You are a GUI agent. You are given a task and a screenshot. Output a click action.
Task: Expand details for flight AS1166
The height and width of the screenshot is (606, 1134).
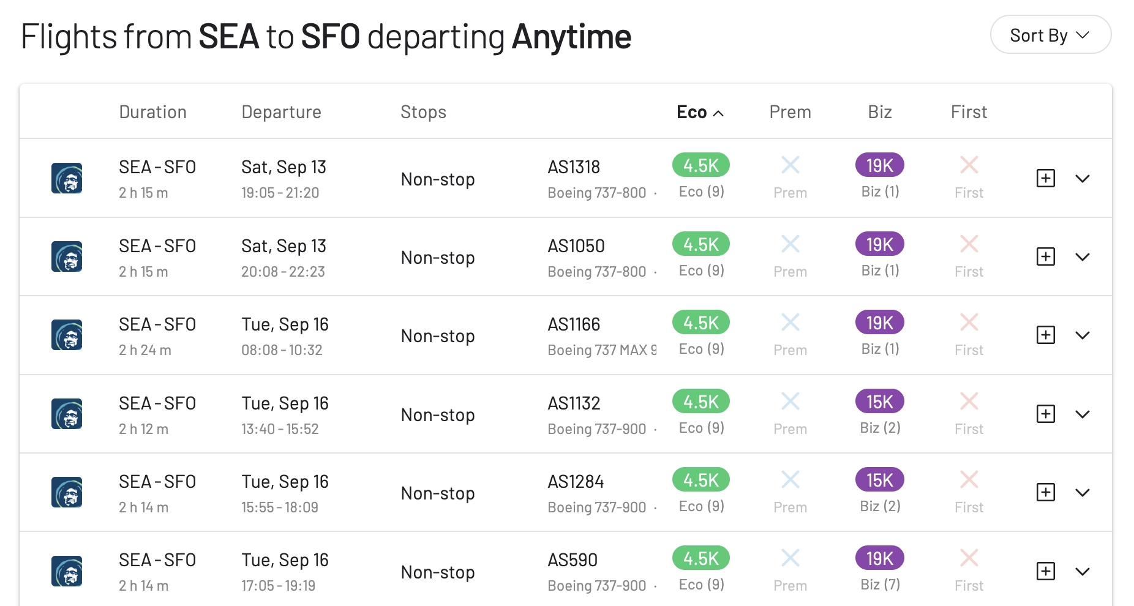coord(1083,335)
